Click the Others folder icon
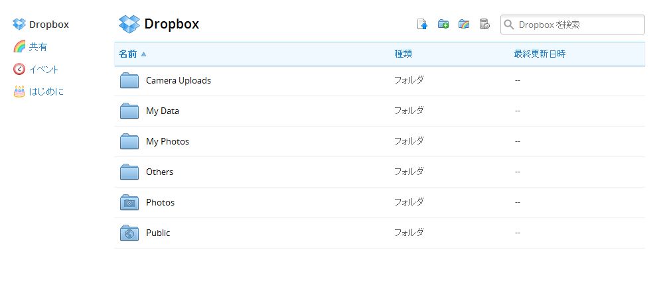661x293 pixels. [129, 172]
